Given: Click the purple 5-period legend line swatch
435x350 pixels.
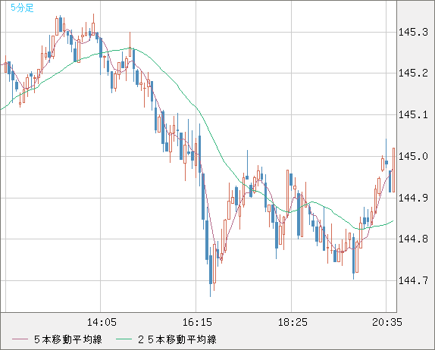Looking at the screenshot, I should coord(20,339).
